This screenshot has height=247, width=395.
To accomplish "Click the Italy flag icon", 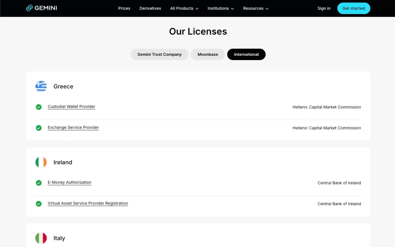I will (x=41, y=238).
